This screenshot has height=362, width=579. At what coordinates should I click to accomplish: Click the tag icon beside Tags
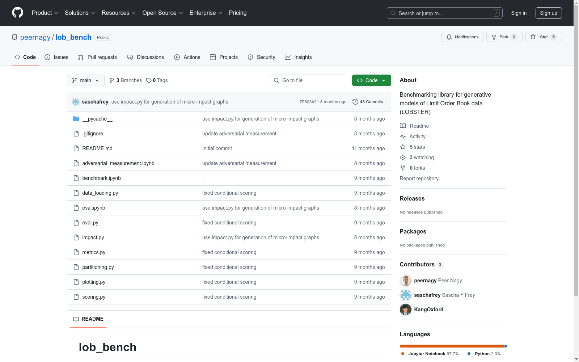149,80
